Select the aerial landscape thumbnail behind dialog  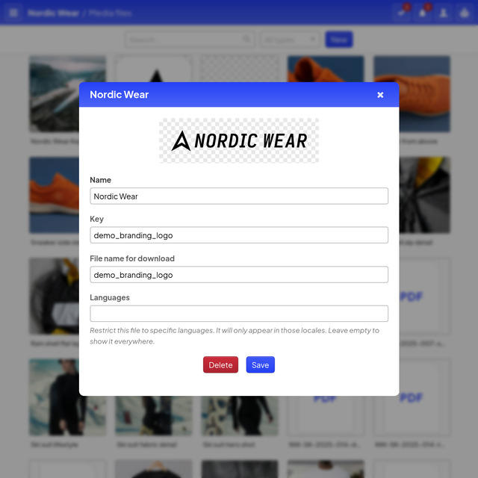[68, 94]
